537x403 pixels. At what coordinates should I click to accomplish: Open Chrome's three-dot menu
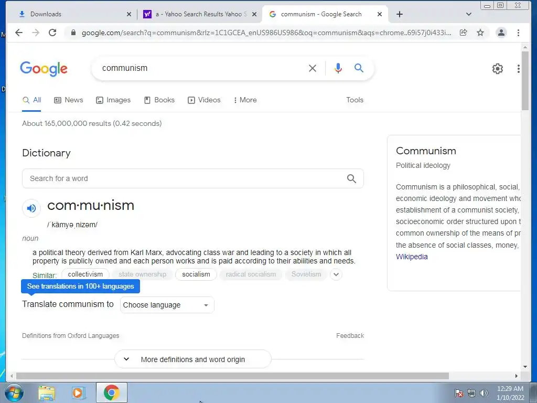[x=518, y=33]
